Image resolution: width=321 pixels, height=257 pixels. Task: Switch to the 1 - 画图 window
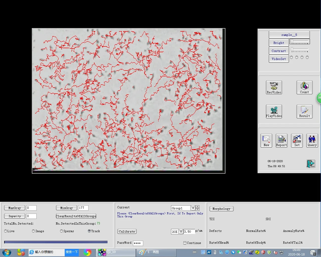click(x=155, y=252)
